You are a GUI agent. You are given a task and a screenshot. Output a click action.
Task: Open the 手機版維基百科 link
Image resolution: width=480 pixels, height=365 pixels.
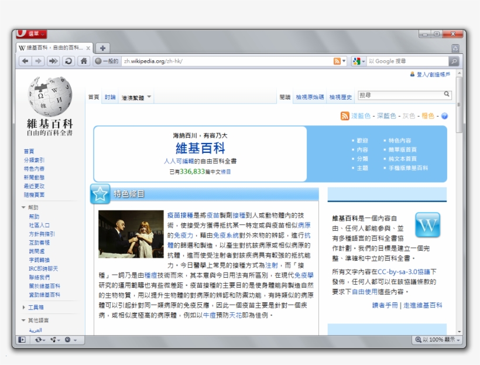pos(408,168)
